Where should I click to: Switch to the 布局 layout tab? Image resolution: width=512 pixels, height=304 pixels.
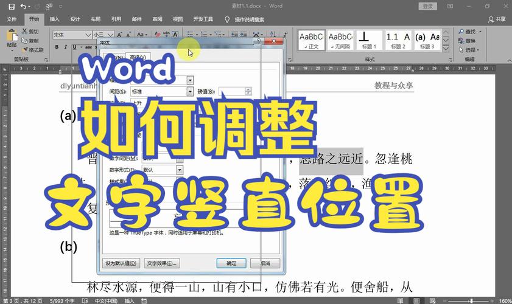pyautogui.click(x=96, y=19)
